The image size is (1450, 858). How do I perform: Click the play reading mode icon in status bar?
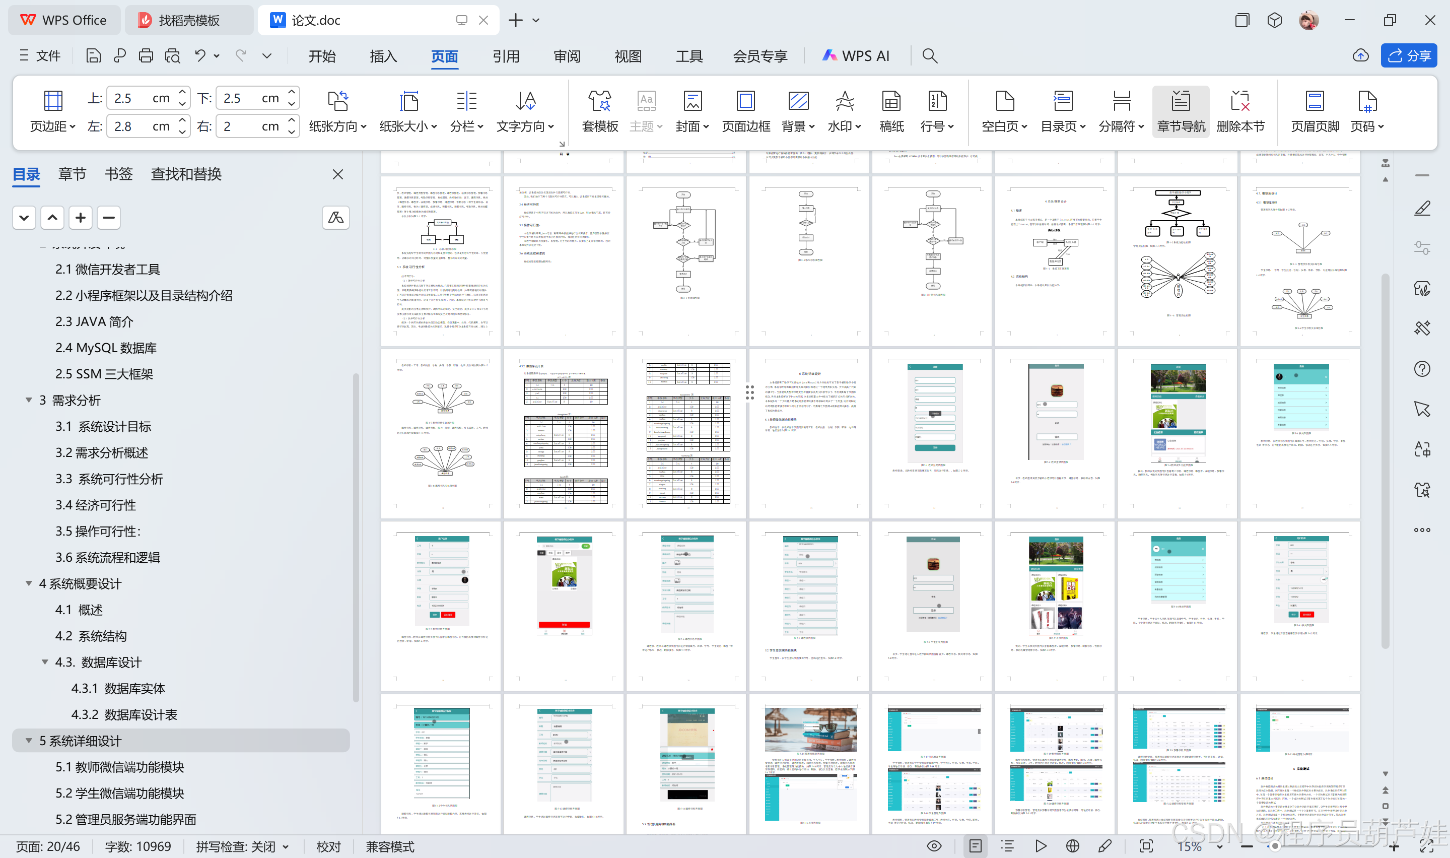1040,846
